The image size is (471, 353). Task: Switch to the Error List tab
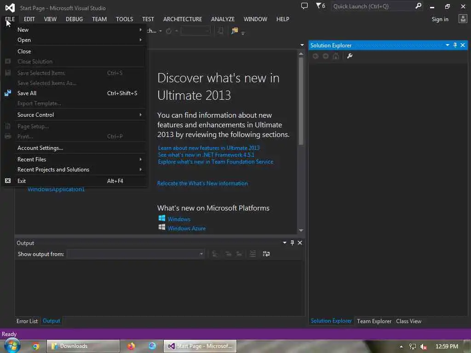[x=27, y=321]
